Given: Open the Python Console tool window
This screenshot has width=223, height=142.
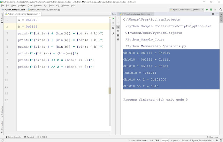Looking at the screenshot, I should pyautogui.click(x=13, y=137).
